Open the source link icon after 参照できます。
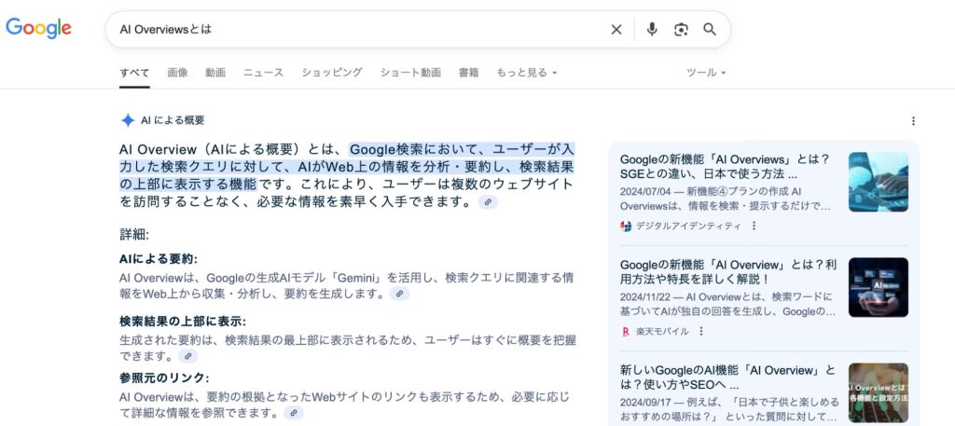 point(294,413)
